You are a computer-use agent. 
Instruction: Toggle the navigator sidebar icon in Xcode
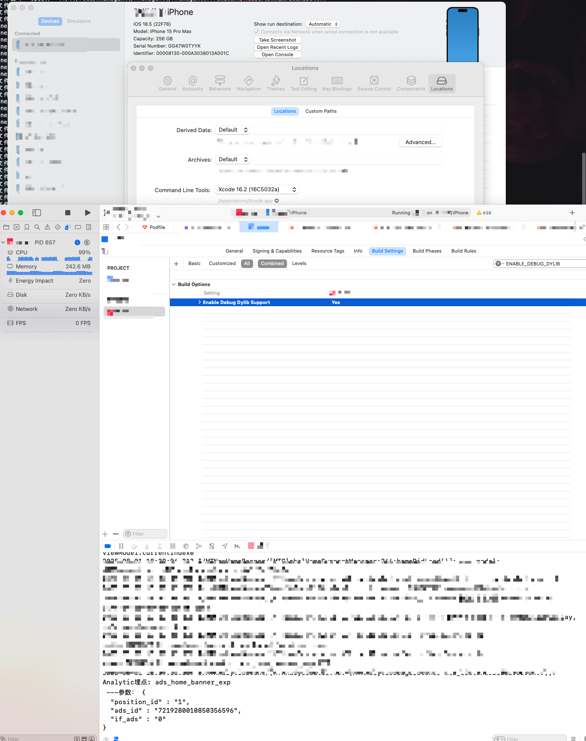tap(37, 213)
